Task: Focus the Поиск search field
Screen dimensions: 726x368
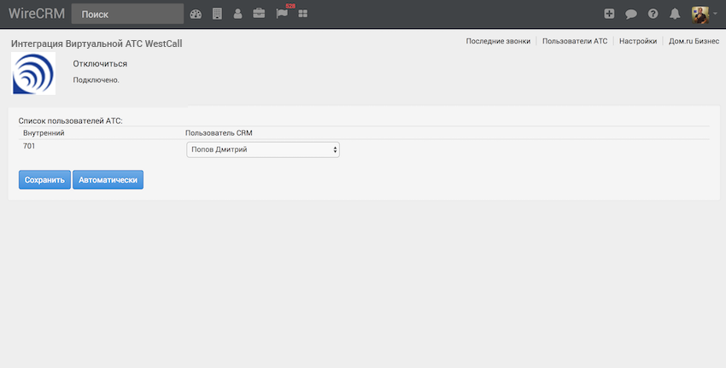Action: [127, 14]
